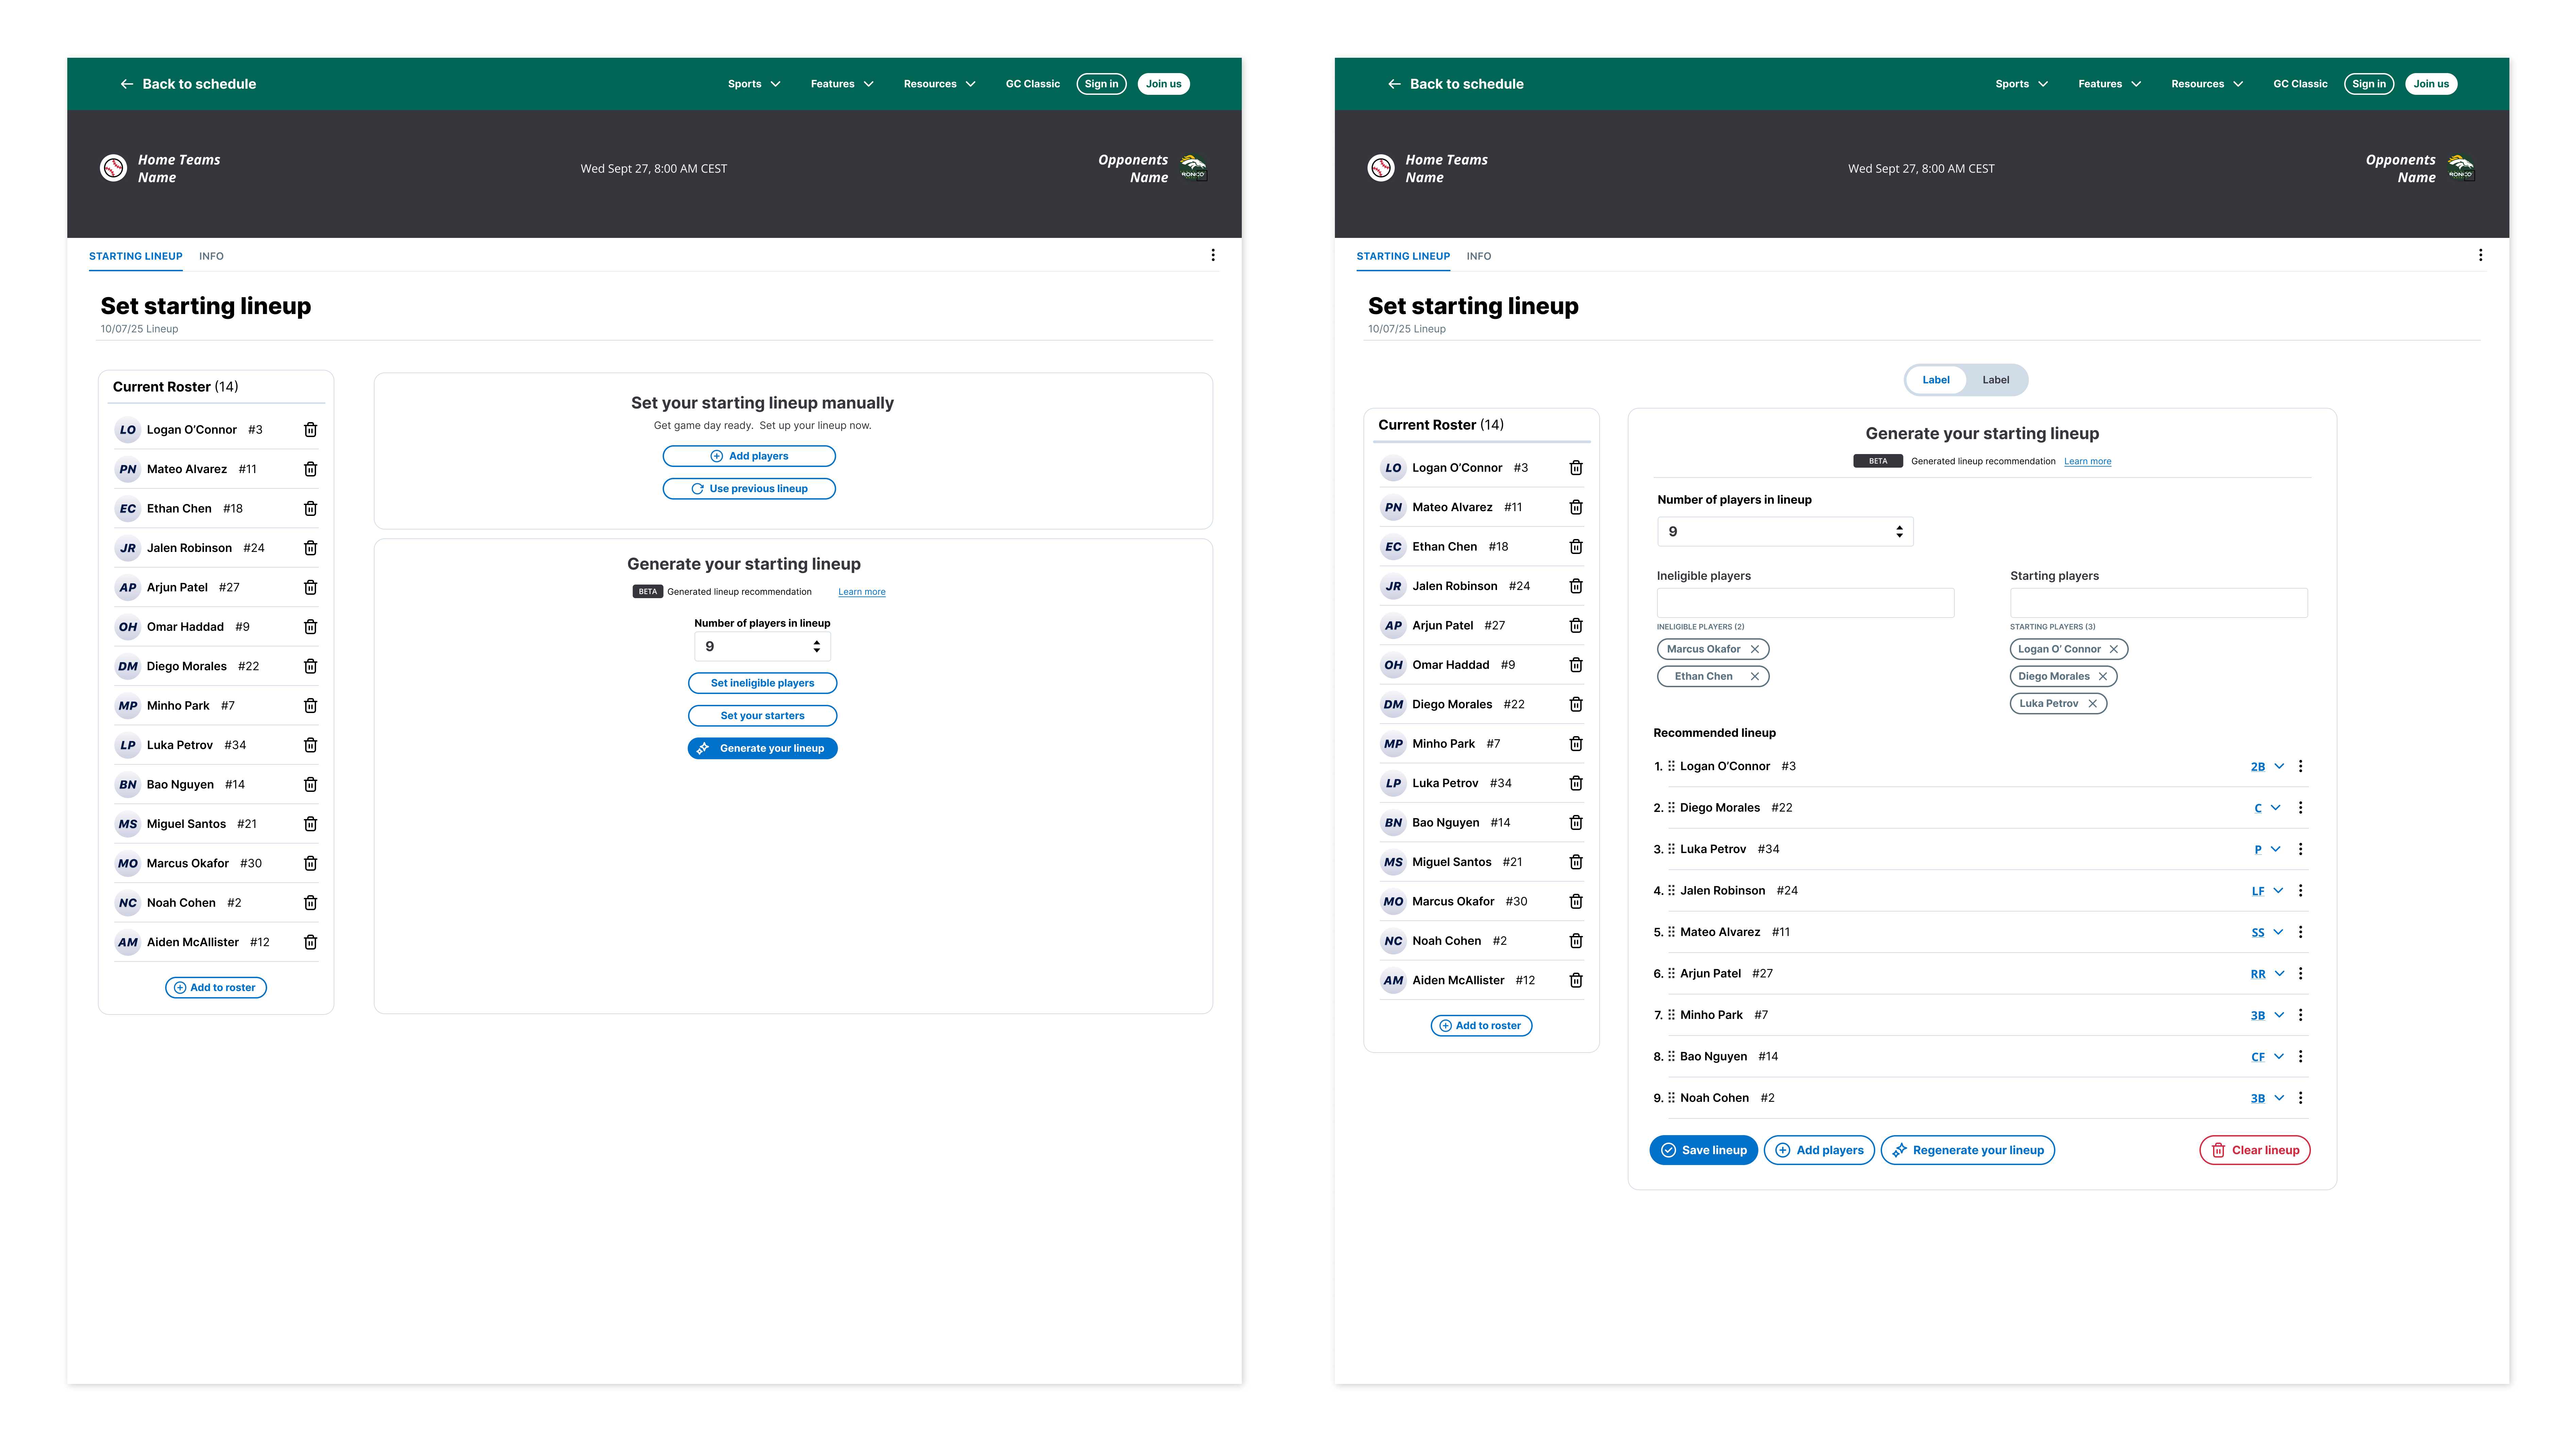Remove Ethan Chen via trash icon, left mockup
This screenshot has height=1441, width=2576.
[310, 509]
